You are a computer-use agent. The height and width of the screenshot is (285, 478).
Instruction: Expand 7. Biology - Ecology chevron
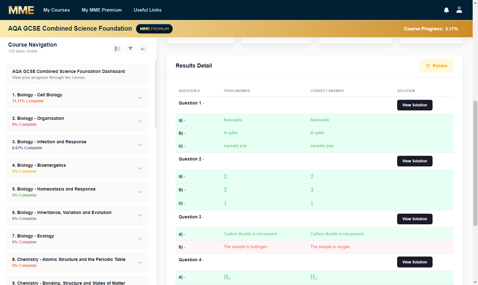tap(140, 239)
